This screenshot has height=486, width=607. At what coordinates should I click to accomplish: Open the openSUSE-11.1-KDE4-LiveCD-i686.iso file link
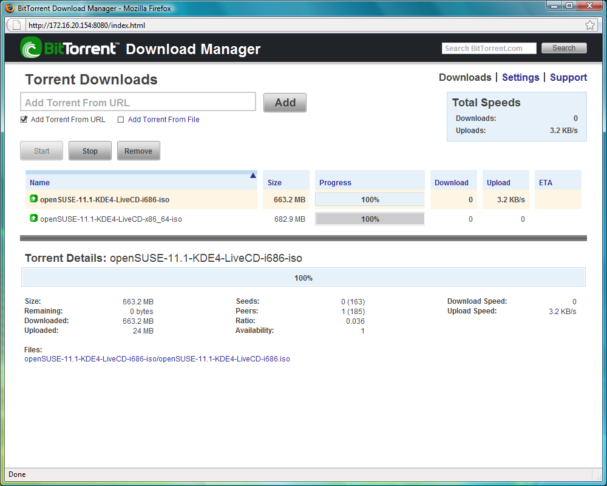tap(157, 359)
